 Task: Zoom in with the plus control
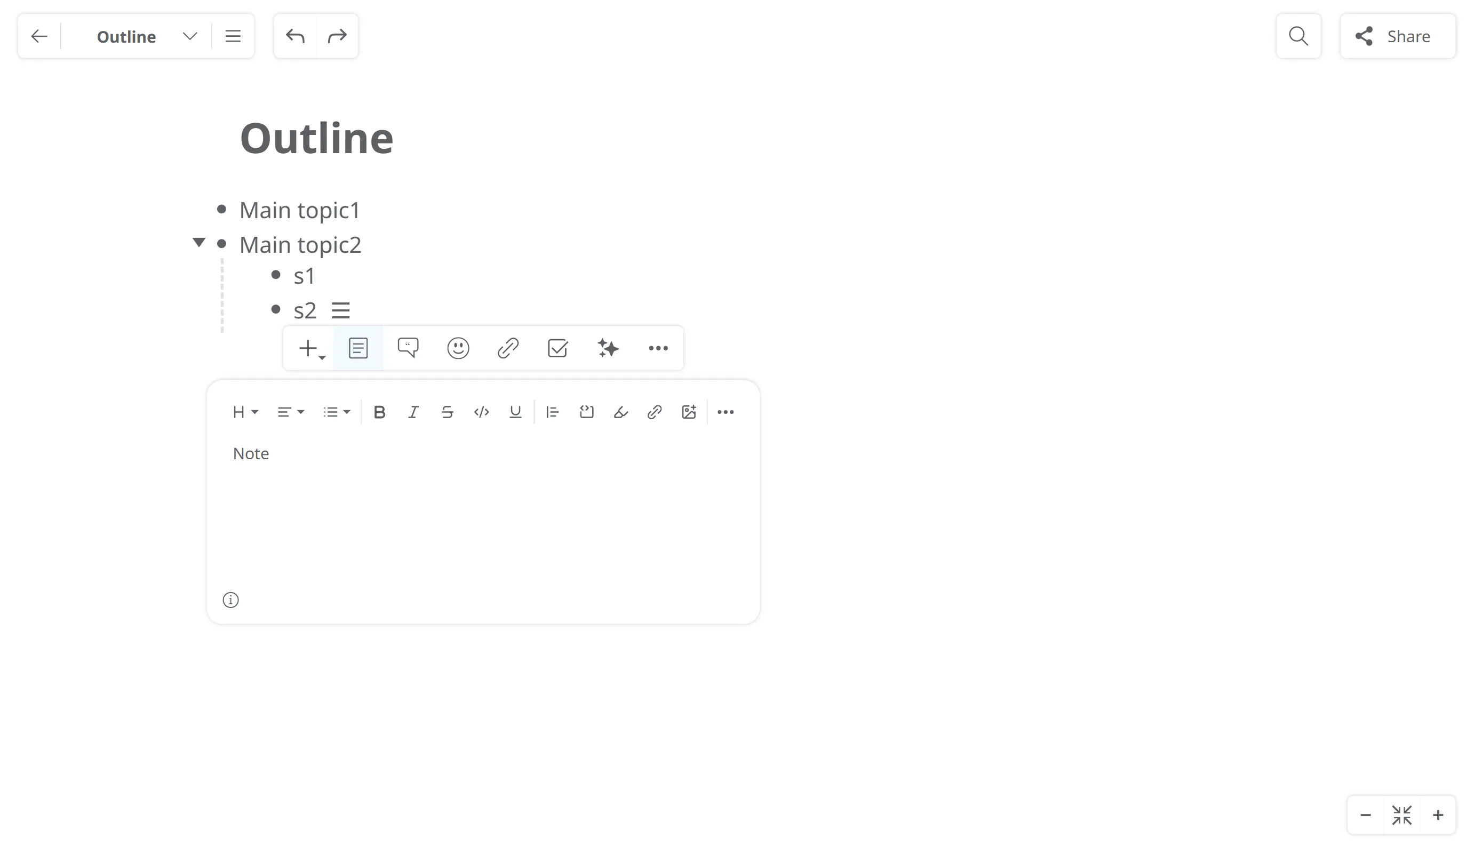1438,815
